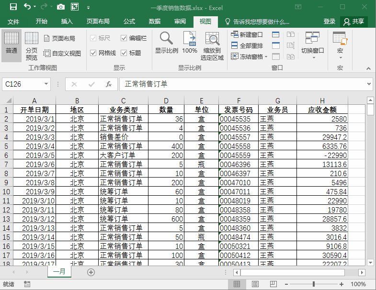Viewport: 376px width, 290px height.
Task: Click the zoom slider in status bar
Action: pos(314,284)
